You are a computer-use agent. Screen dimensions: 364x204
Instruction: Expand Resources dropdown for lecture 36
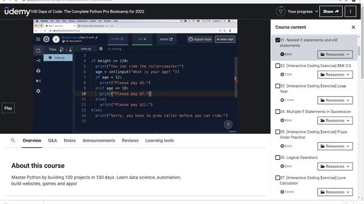pos(335,166)
